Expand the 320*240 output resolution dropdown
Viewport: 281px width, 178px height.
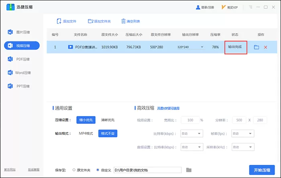click(202, 47)
